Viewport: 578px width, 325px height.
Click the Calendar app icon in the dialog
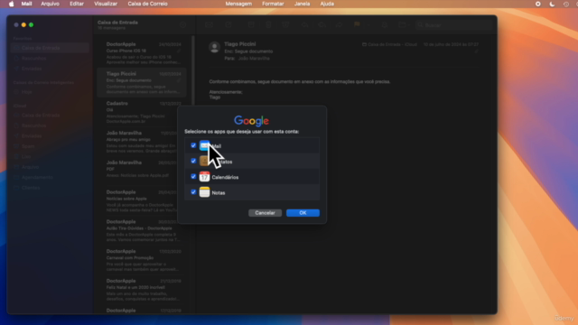(x=205, y=177)
